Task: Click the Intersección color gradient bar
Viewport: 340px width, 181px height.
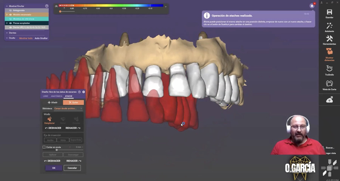Action: pyautogui.click(x=111, y=5)
